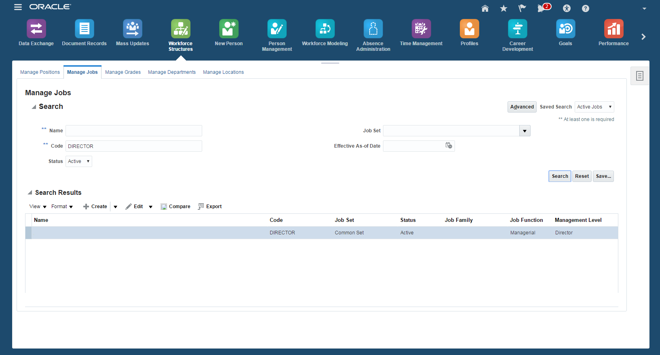Click the Reset button

tap(582, 176)
